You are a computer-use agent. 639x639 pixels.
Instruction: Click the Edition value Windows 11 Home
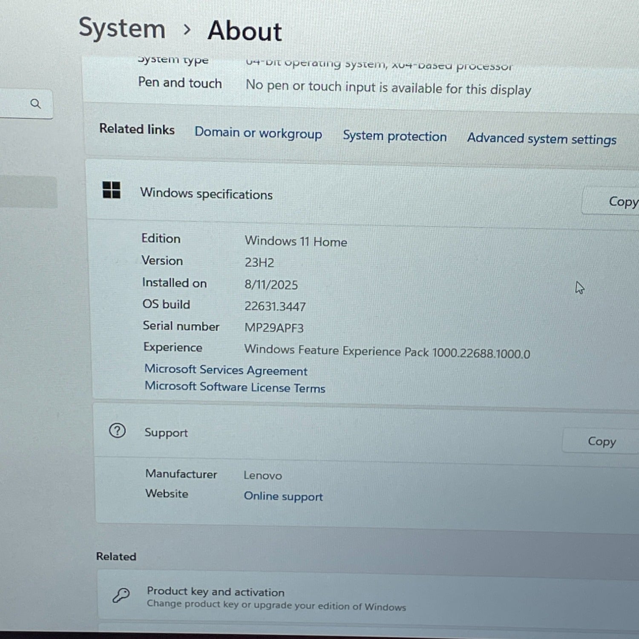(296, 241)
